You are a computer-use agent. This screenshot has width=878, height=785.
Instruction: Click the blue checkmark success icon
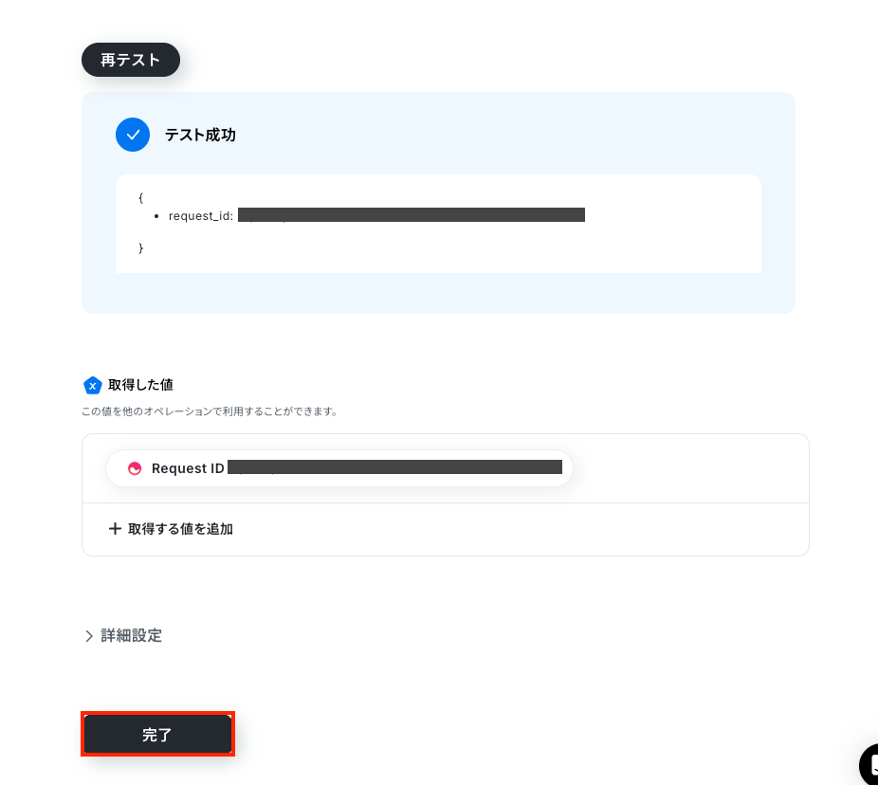tap(133, 135)
